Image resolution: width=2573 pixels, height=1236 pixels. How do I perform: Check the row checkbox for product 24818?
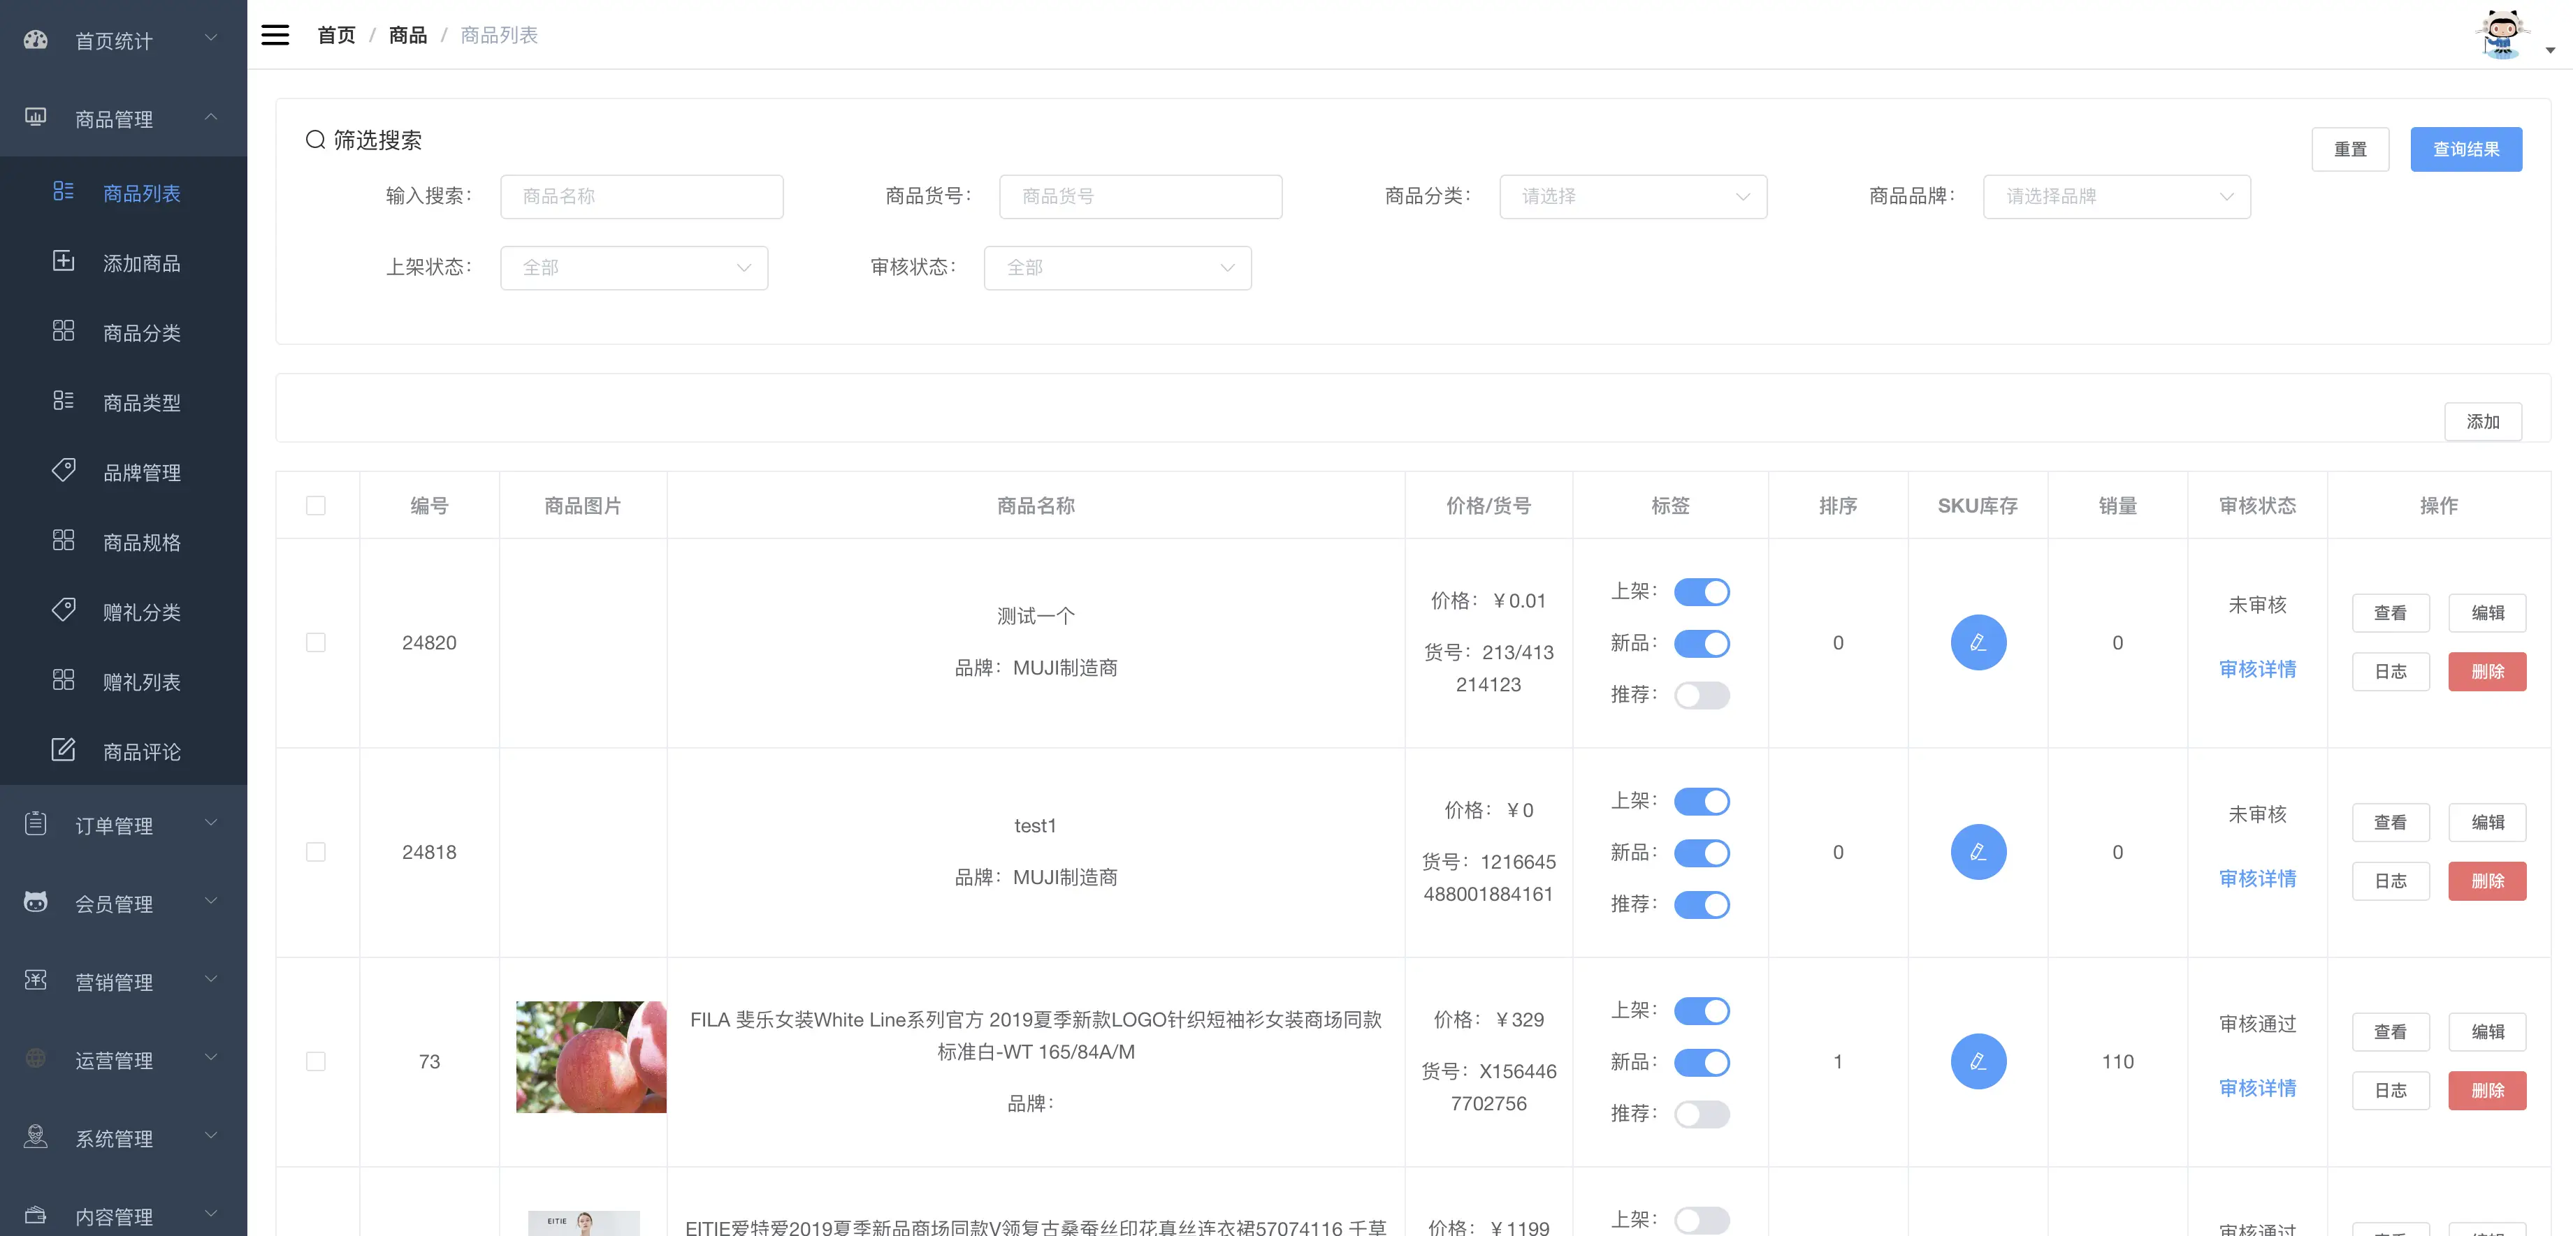click(316, 853)
